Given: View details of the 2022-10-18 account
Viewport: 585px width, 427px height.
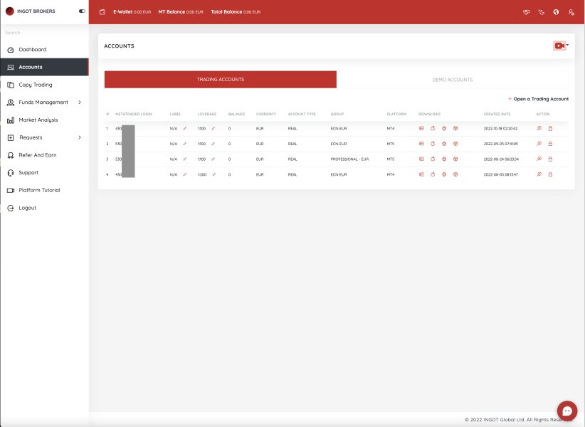Looking at the screenshot, I should (539, 128).
